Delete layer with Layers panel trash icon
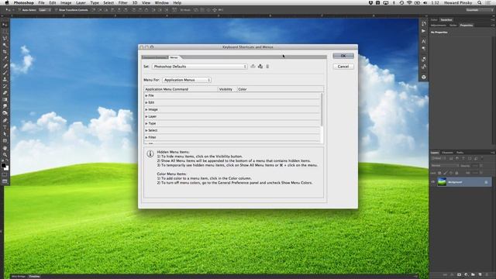This screenshot has height=279, width=496. coord(487,274)
